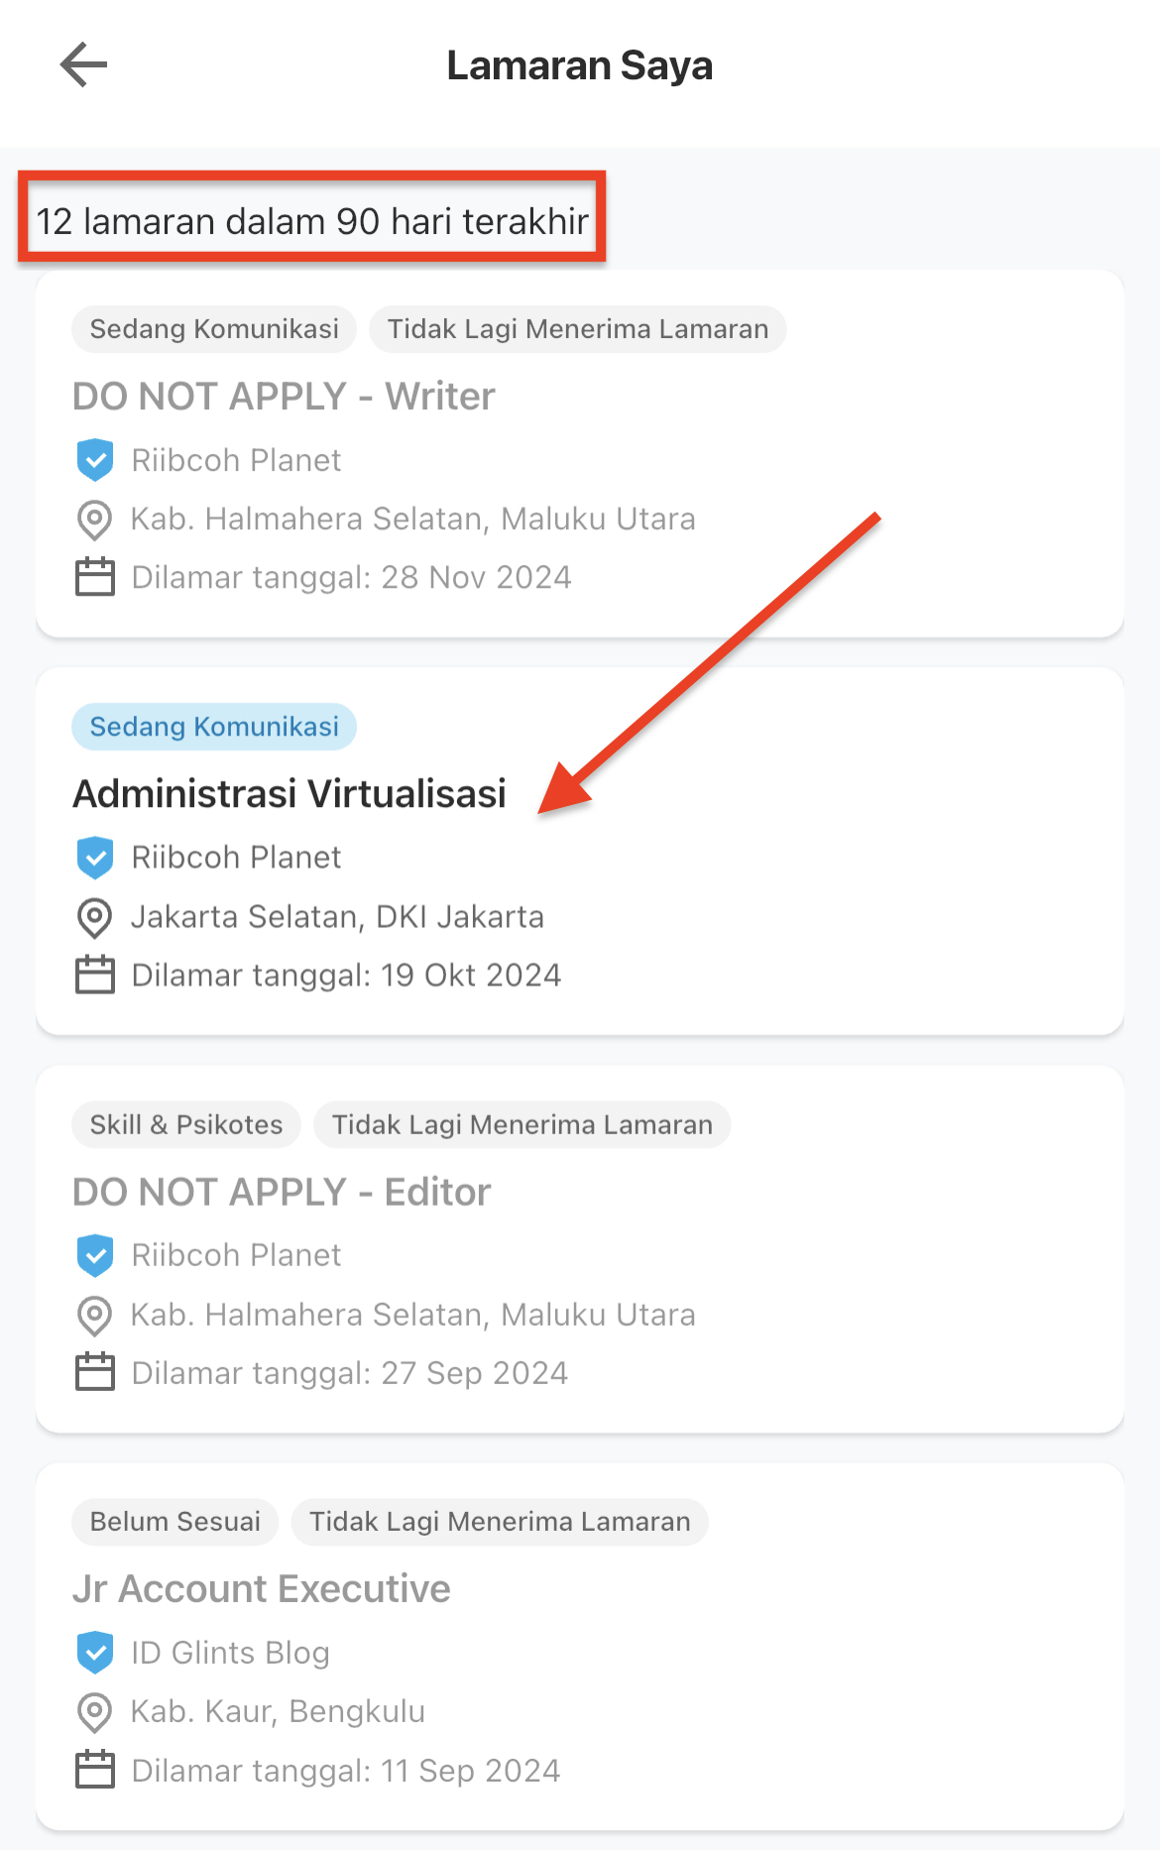Tap calendar icon beside 11 Sep 2024
This screenshot has width=1160, height=1850.
coord(95,1770)
